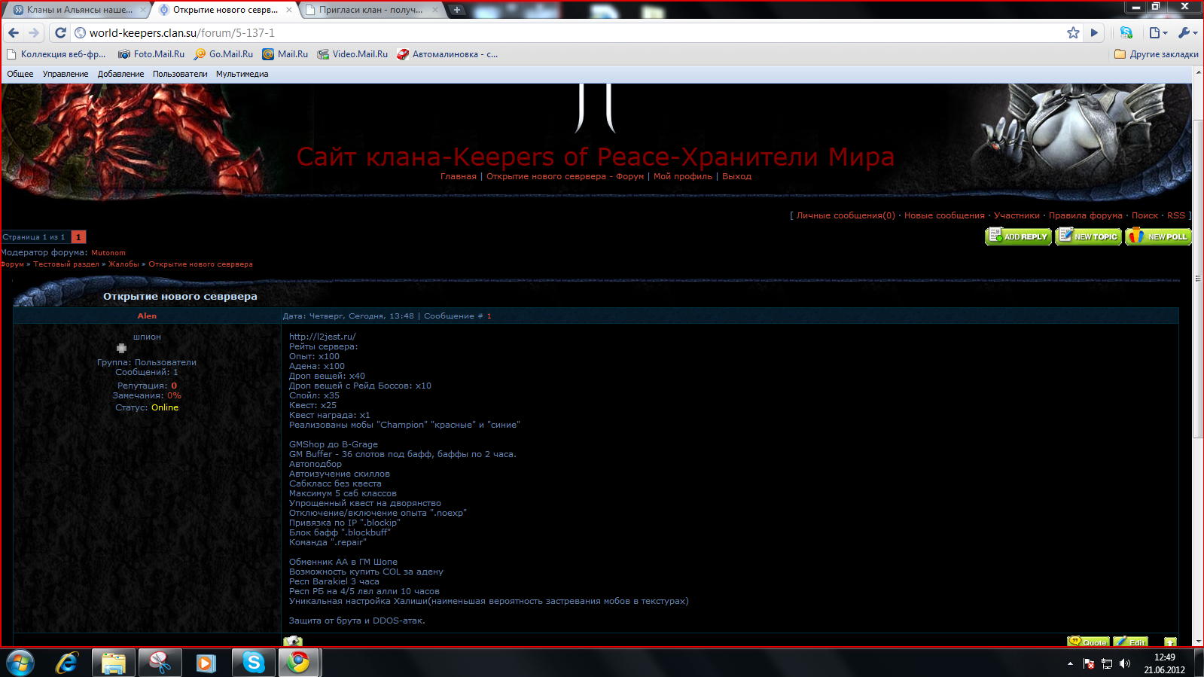
Task: Reload the current forum page
Action: point(60,32)
